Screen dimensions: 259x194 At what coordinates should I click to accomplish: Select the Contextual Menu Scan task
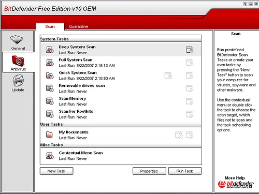[x=121, y=156]
